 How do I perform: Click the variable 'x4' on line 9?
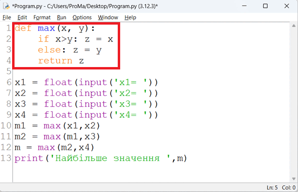point(20,115)
